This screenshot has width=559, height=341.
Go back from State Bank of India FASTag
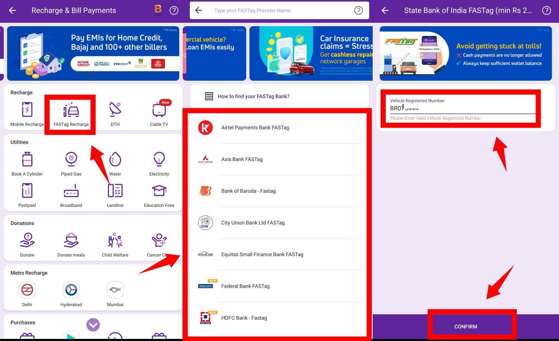pos(385,10)
